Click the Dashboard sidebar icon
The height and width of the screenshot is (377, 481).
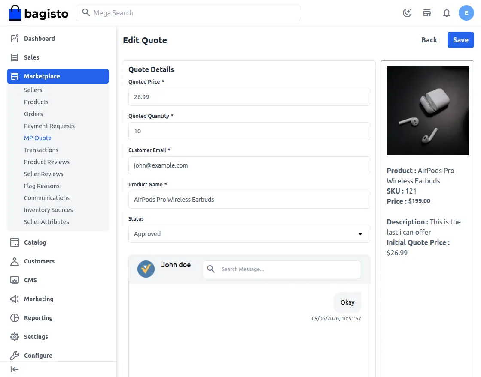click(15, 39)
